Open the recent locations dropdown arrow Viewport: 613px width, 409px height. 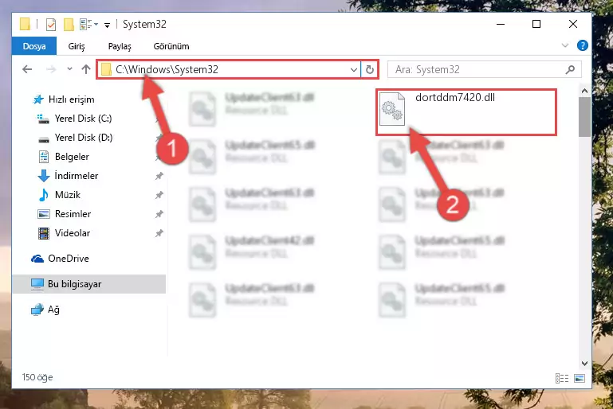click(x=69, y=69)
